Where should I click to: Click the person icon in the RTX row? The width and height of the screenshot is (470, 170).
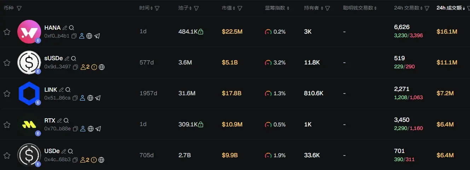click(x=83, y=129)
